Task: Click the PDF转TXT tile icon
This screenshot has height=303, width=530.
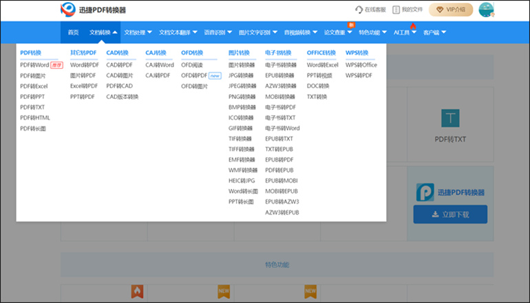Action: 450,118
